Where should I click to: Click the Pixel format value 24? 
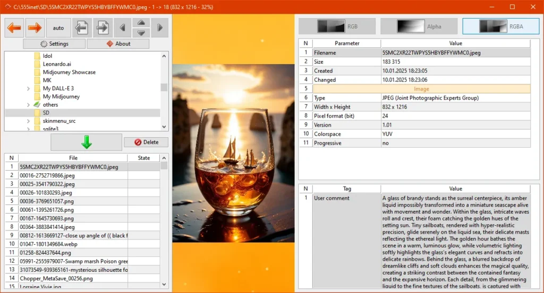(385, 116)
